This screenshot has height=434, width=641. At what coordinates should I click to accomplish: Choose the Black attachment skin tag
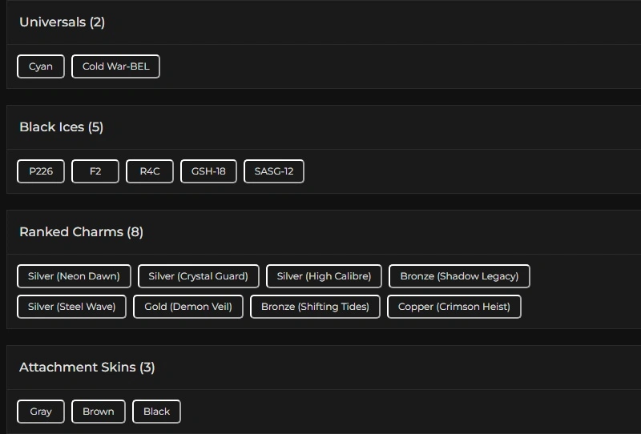coord(156,412)
